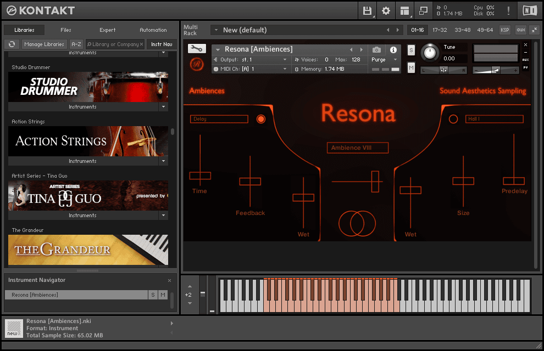This screenshot has width=544, height=351.
Task: Switch to the Files tab
Action: pyautogui.click(x=65, y=30)
